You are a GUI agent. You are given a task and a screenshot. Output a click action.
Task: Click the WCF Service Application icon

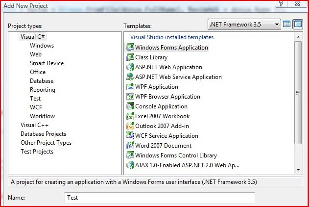coord(130,135)
